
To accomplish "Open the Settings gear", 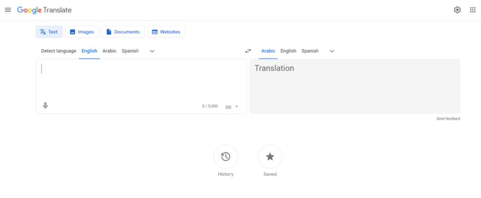I will [x=458, y=10].
